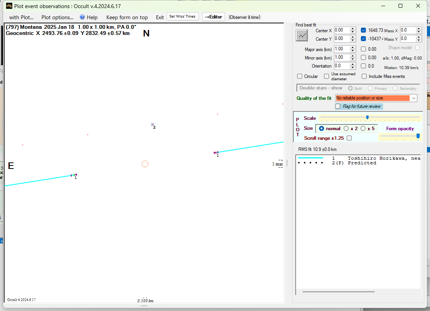Click the →Editor button

(x=213, y=17)
